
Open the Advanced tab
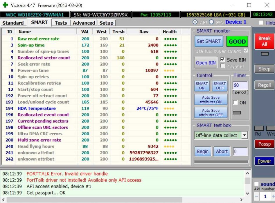coord(84,23)
